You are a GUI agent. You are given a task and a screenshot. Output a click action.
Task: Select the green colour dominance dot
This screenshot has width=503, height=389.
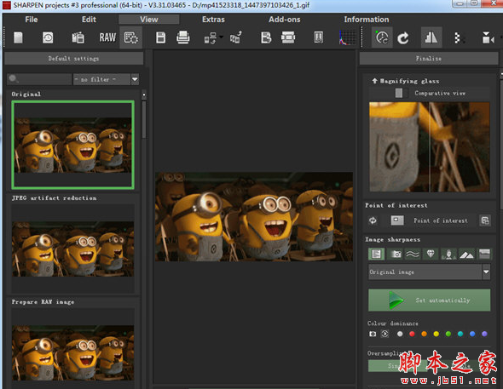[448, 334]
